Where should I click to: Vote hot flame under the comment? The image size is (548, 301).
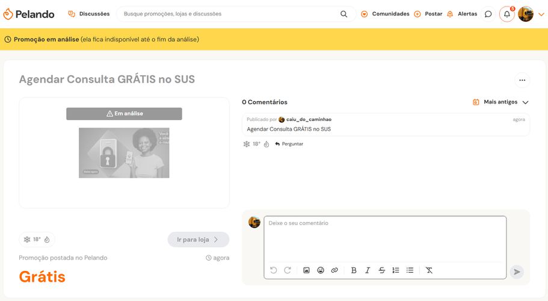point(266,144)
